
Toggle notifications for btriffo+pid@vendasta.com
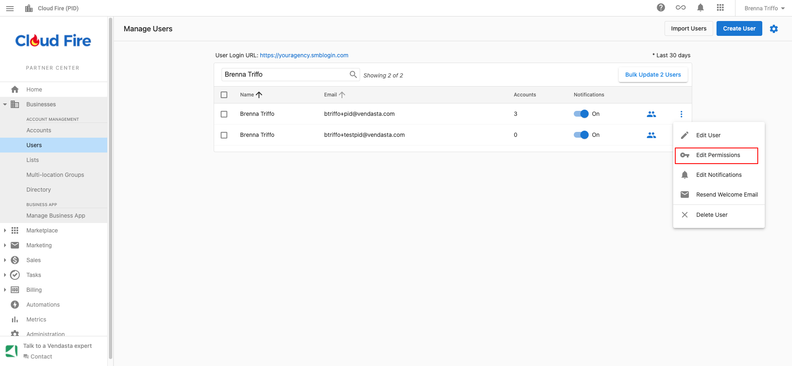coord(581,114)
